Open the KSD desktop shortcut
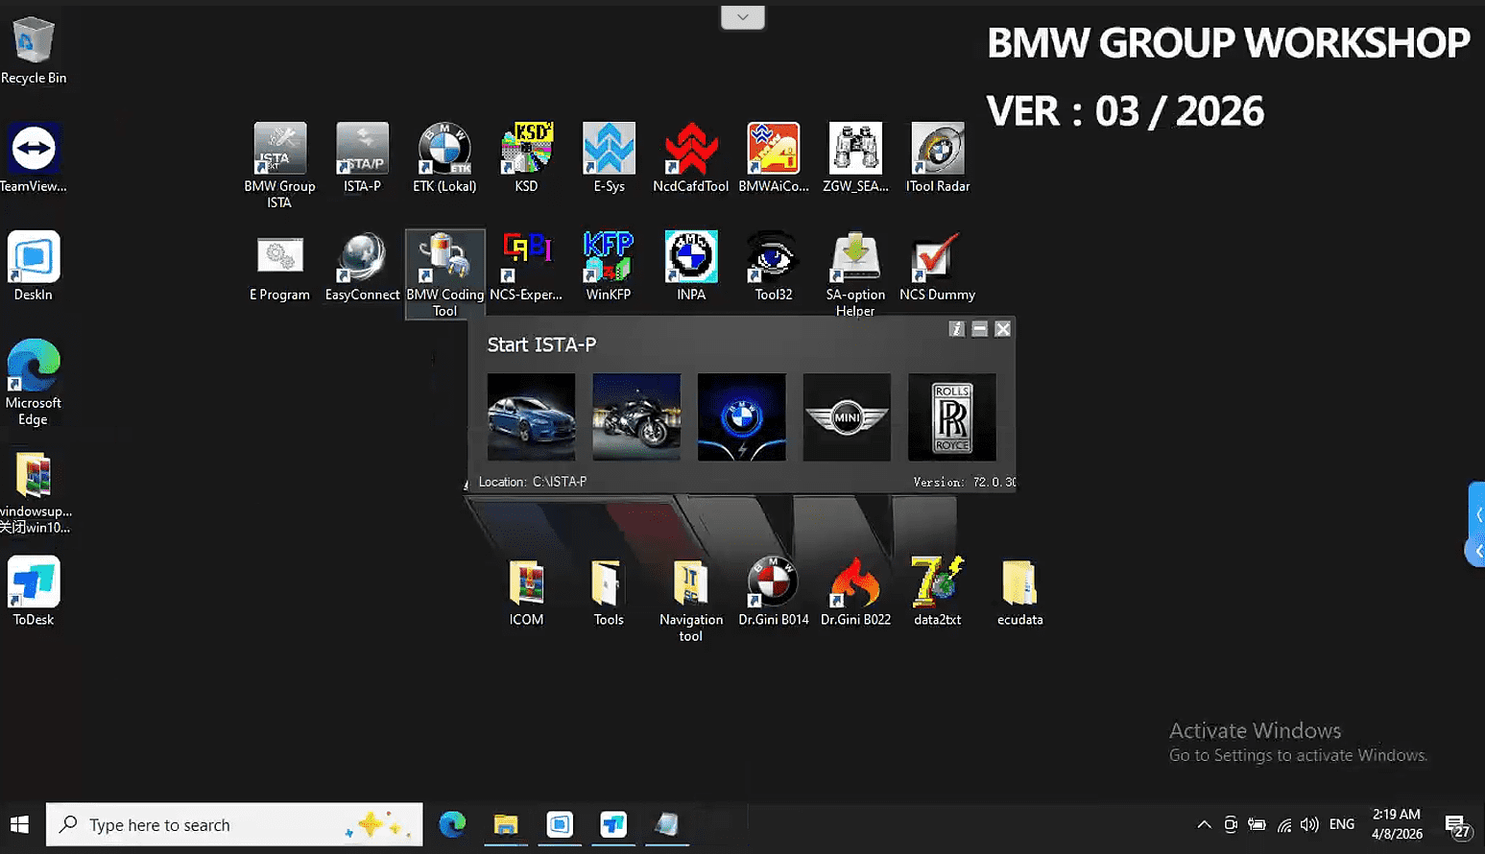 coord(526,150)
